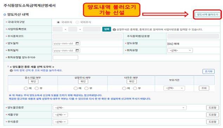Open the 양도물건종류 dropdown
The height and width of the screenshot is (128, 223).
(x=119, y=108)
